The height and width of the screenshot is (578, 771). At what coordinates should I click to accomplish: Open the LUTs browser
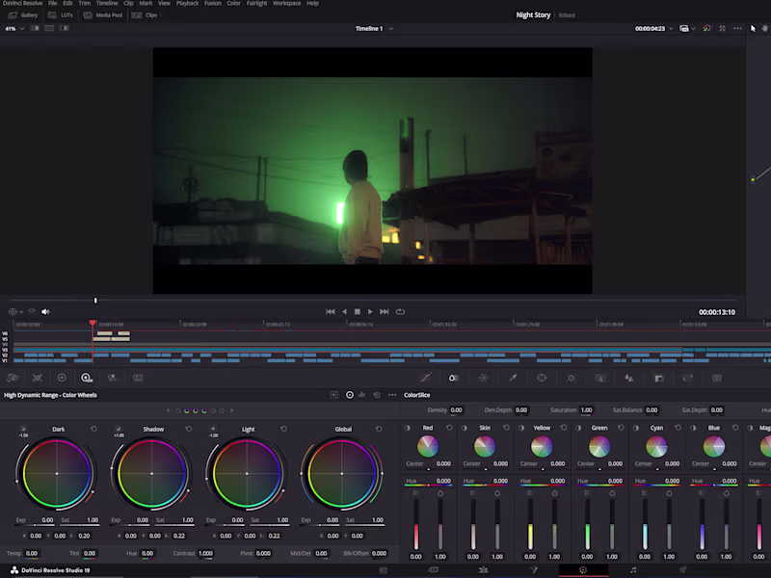[x=62, y=15]
